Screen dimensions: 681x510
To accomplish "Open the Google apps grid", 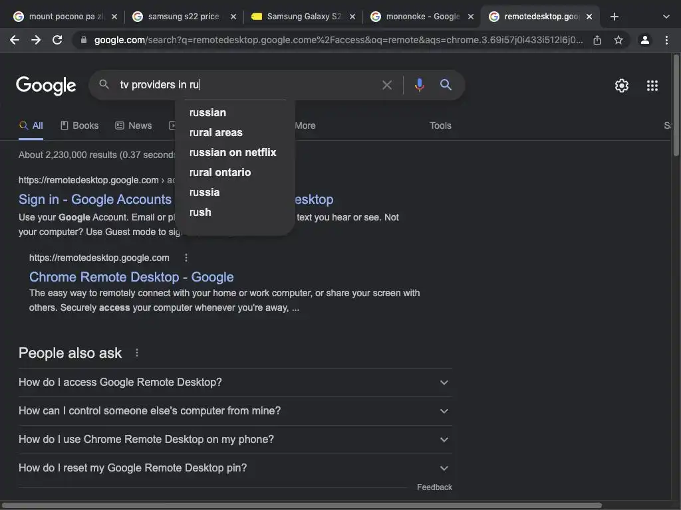I will click(652, 86).
